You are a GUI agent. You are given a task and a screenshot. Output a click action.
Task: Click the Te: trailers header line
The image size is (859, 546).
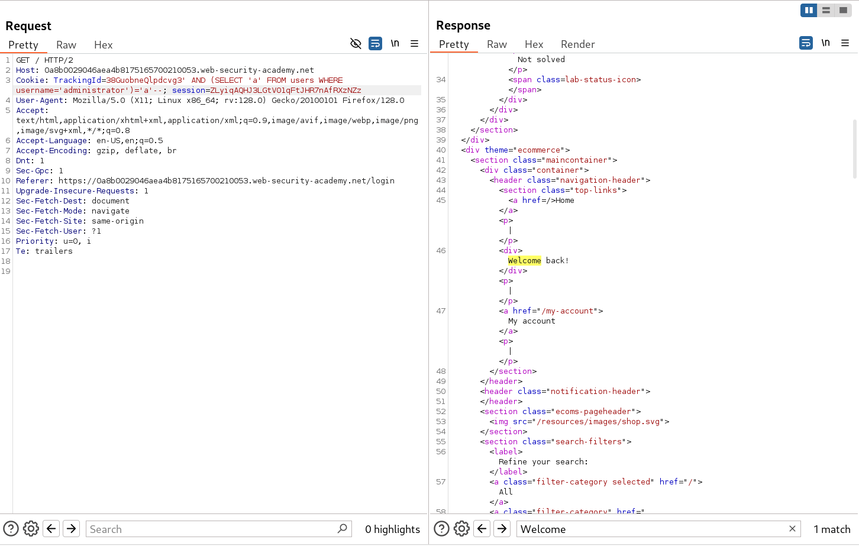(x=44, y=251)
